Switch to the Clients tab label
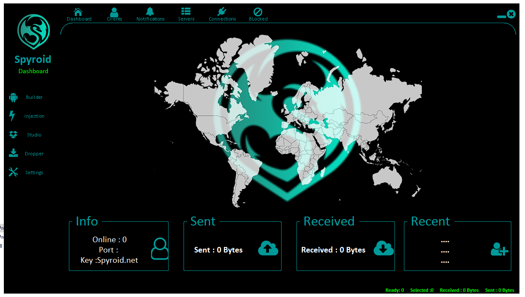Viewport: 525px width, 297px height. tap(115, 19)
